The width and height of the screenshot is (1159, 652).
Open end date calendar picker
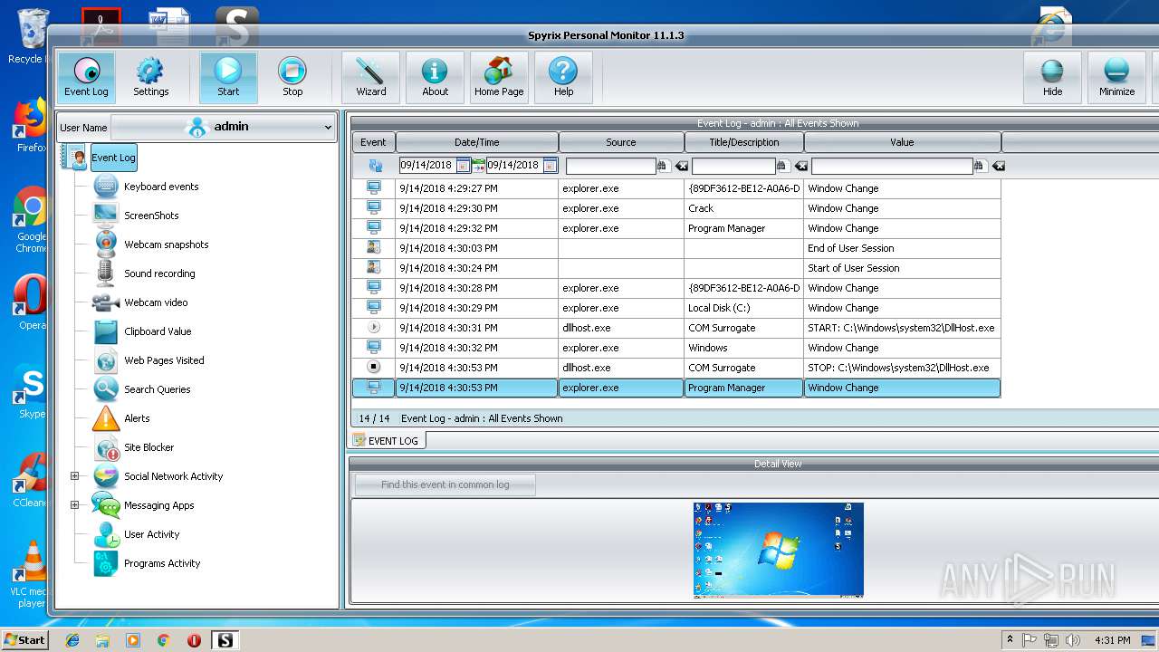550,166
